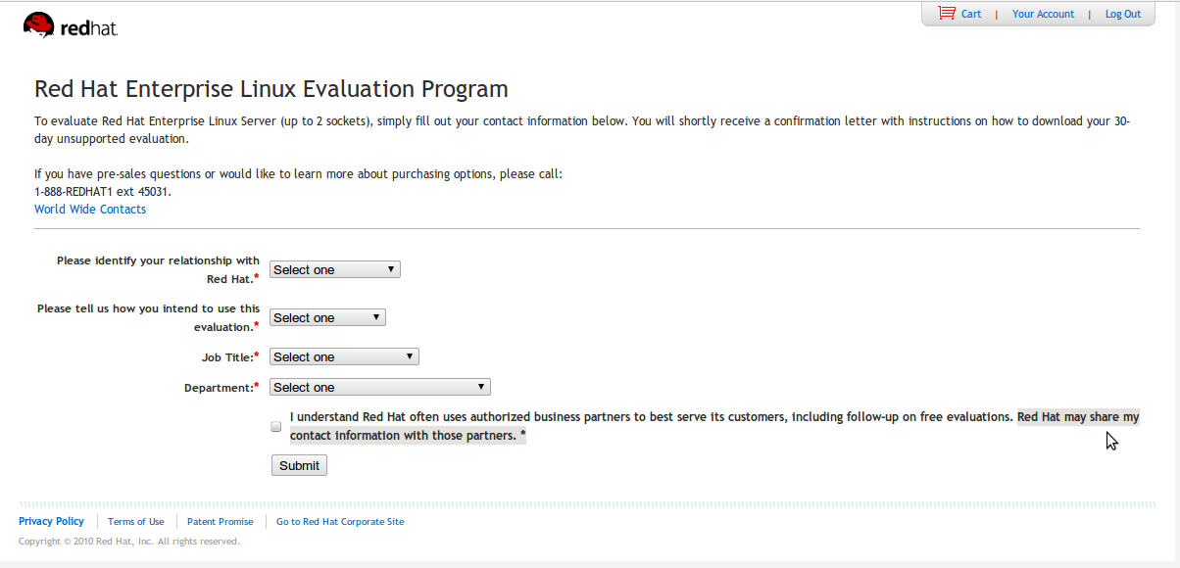Go to Your Account
The width and height of the screenshot is (1180, 568).
coord(1043,14)
